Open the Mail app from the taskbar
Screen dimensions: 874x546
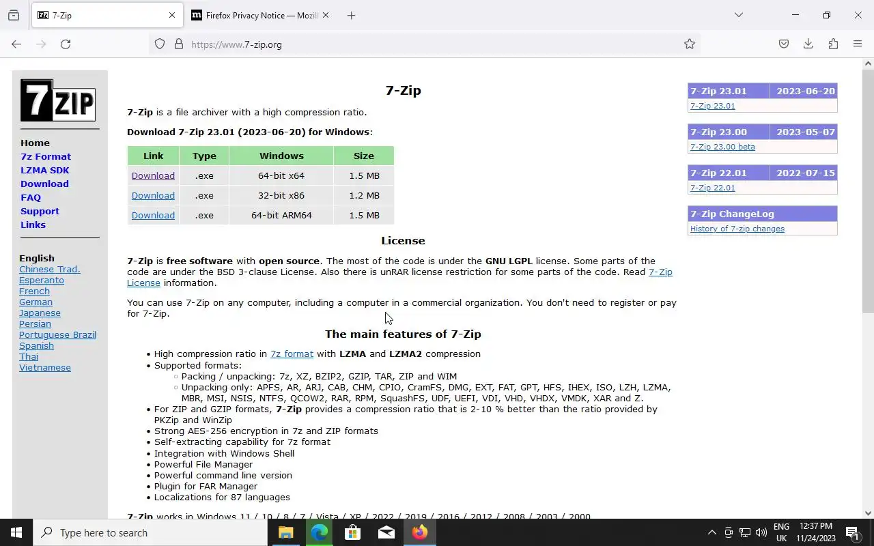386,532
